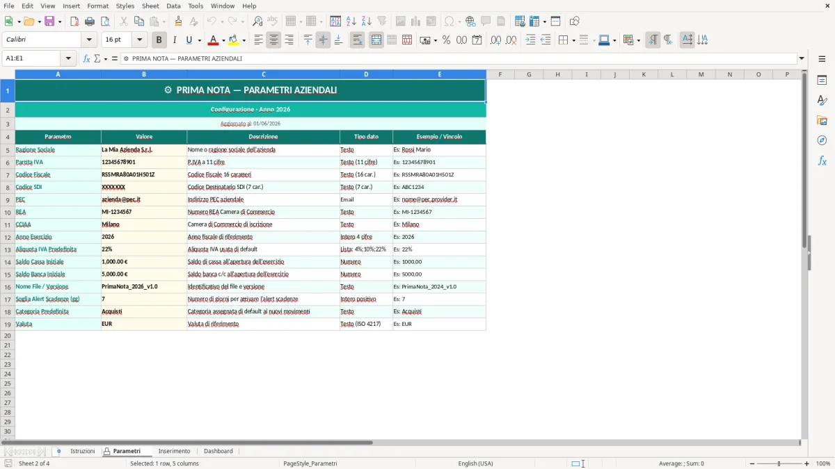Open the underline style dropdown arrow
The image size is (835, 469).
coord(199,40)
